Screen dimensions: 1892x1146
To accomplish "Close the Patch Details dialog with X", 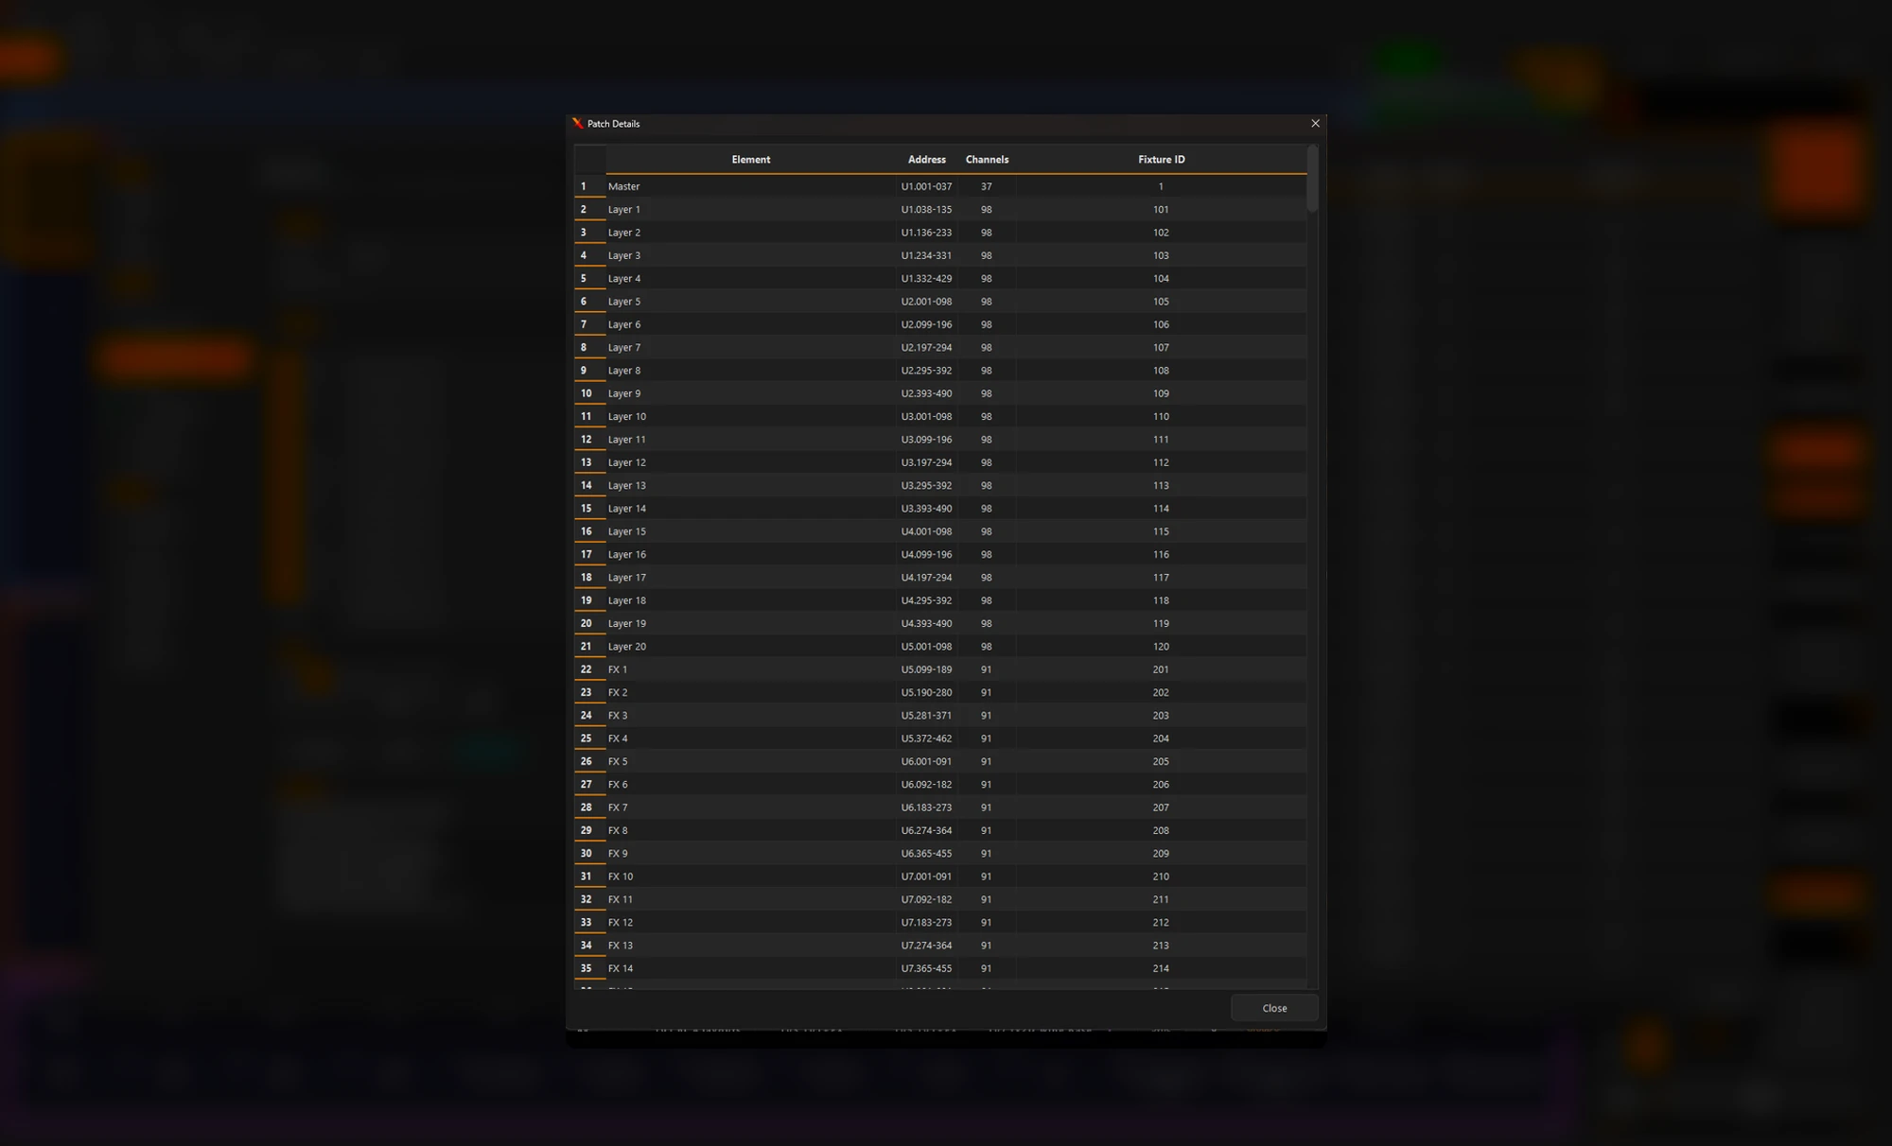I will point(1315,124).
